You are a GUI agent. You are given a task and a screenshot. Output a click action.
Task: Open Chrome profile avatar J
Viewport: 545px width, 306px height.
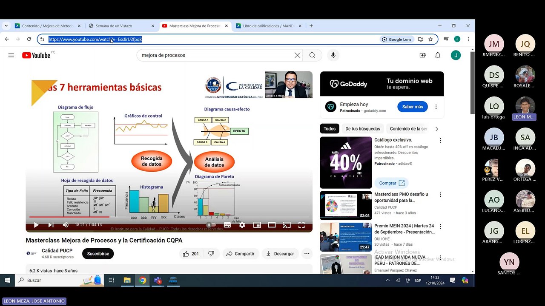[x=457, y=39]
